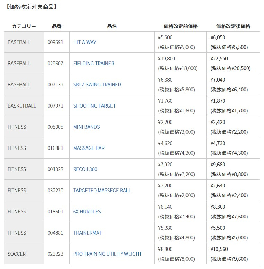Select product number 023223
Screen dimensions: 264x269
pos(55,254)
